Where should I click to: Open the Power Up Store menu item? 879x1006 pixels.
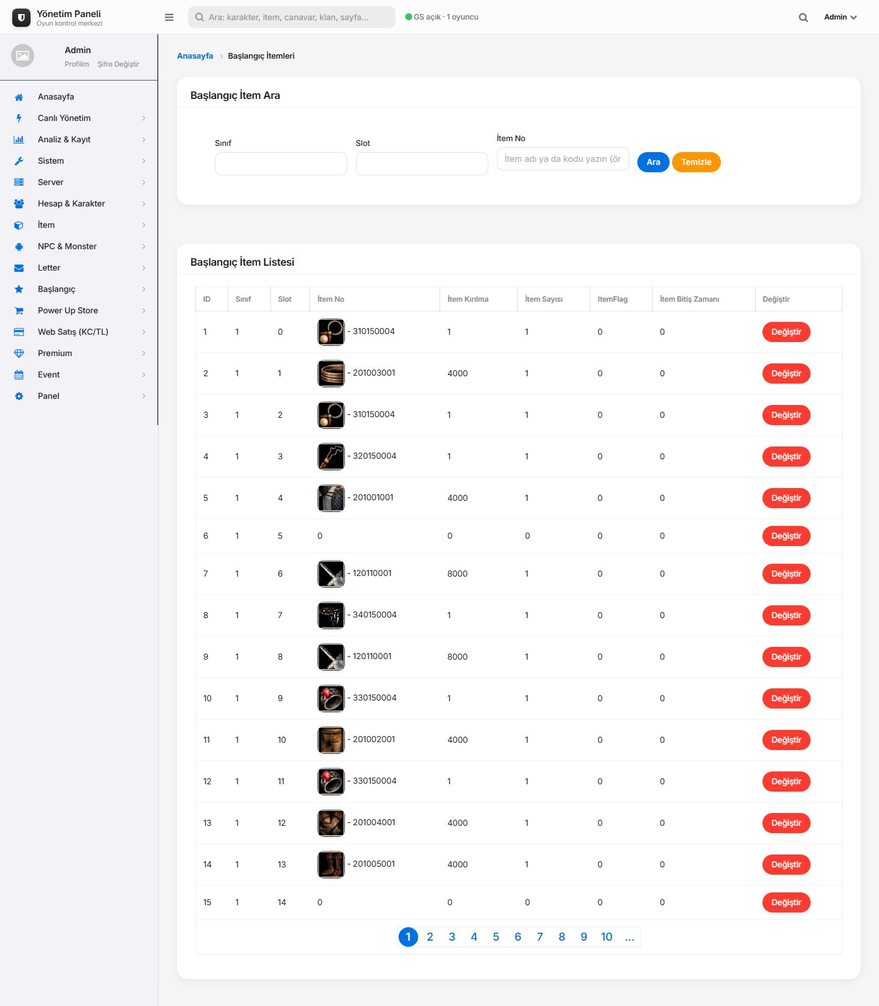coord(79,311)
